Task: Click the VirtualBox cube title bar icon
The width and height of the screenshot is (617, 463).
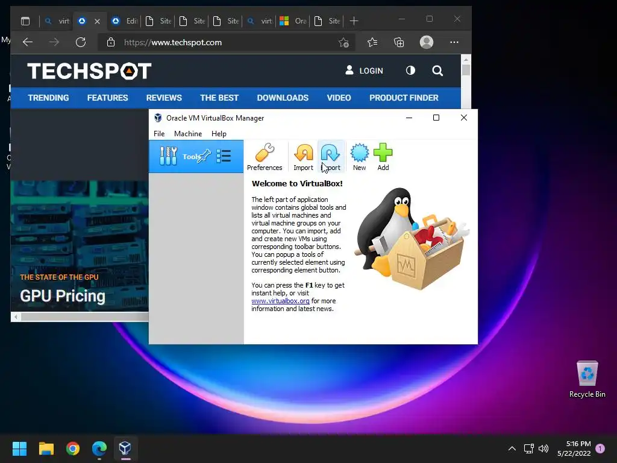Action: coord(158,118)
